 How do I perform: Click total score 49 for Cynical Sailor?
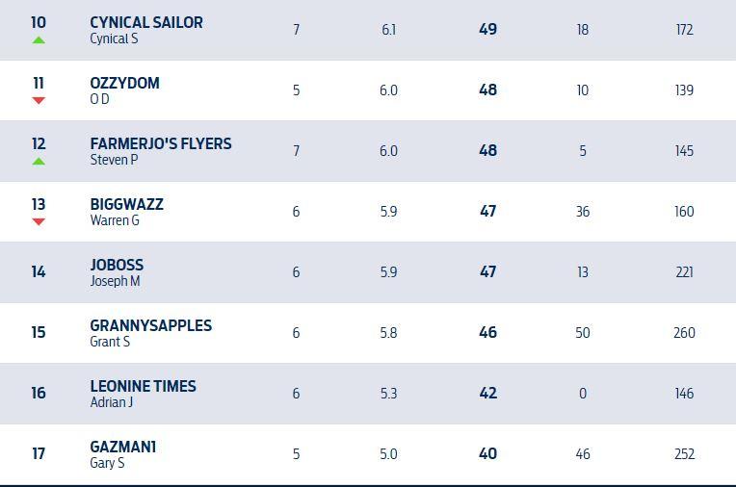pos(488,29)
